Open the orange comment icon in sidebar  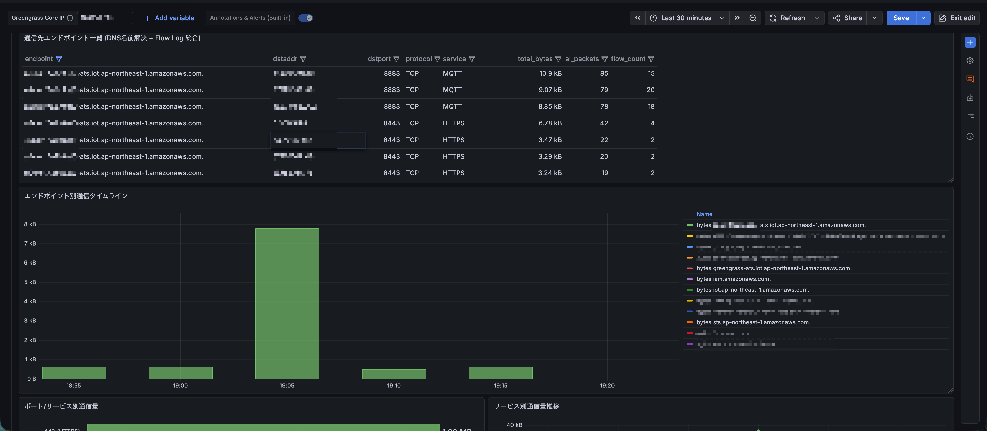click(970, 79)
